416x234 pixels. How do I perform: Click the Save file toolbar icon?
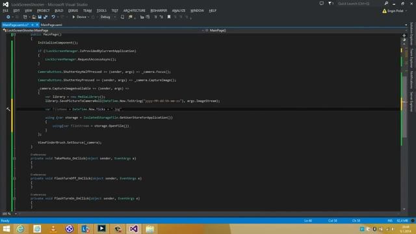(x=40, y=17)
